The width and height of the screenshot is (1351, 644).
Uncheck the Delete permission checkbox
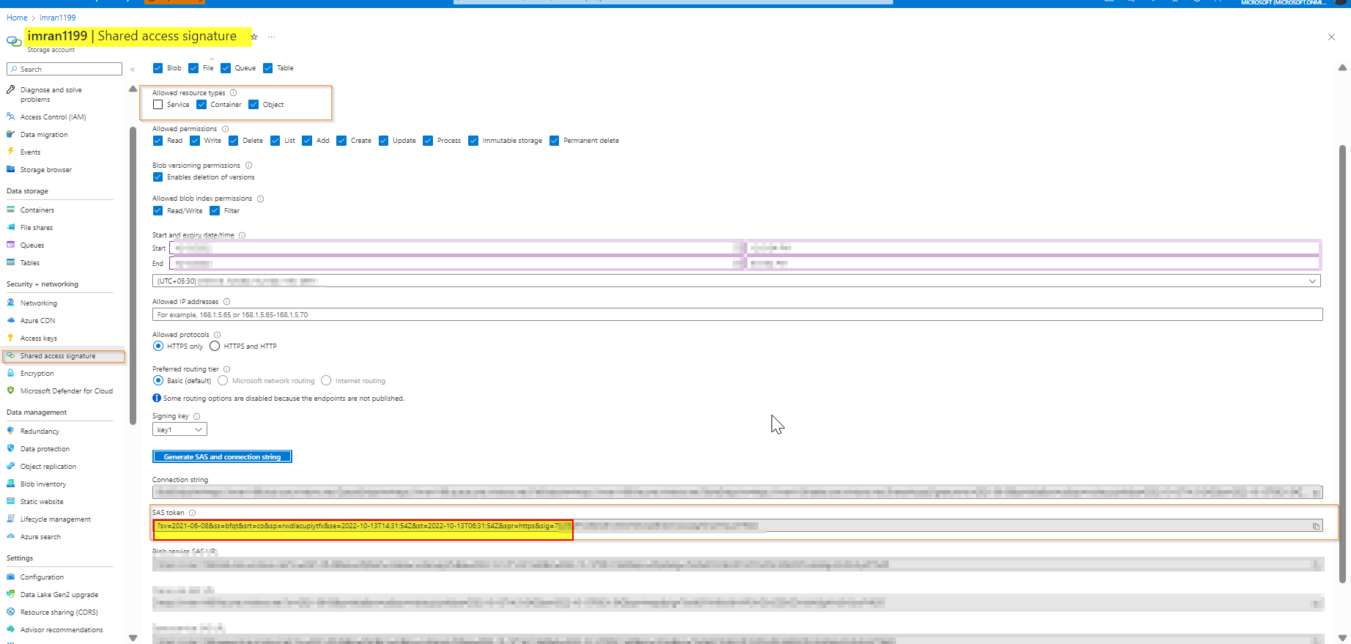233,141
